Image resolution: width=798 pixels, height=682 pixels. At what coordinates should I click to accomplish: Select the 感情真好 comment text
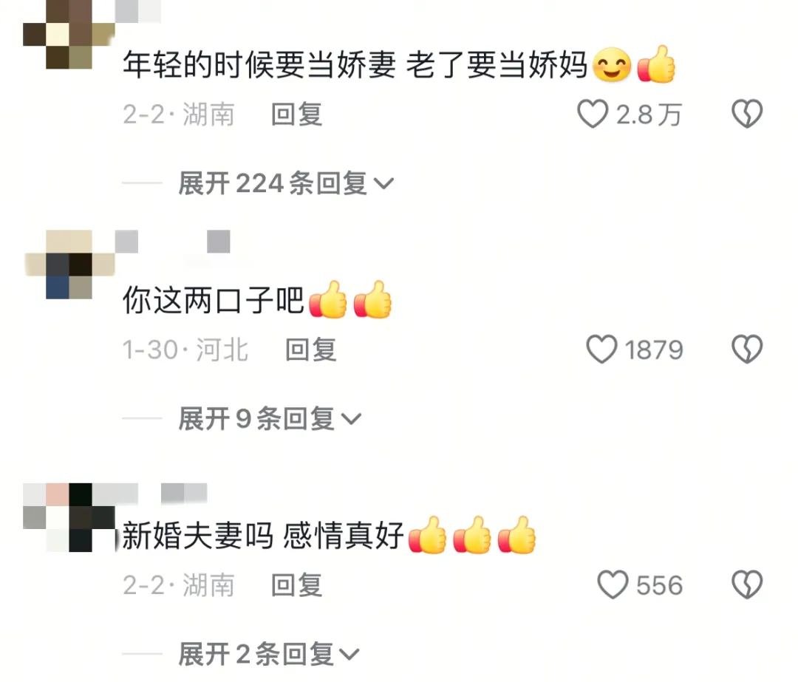[x=344, y=536]
